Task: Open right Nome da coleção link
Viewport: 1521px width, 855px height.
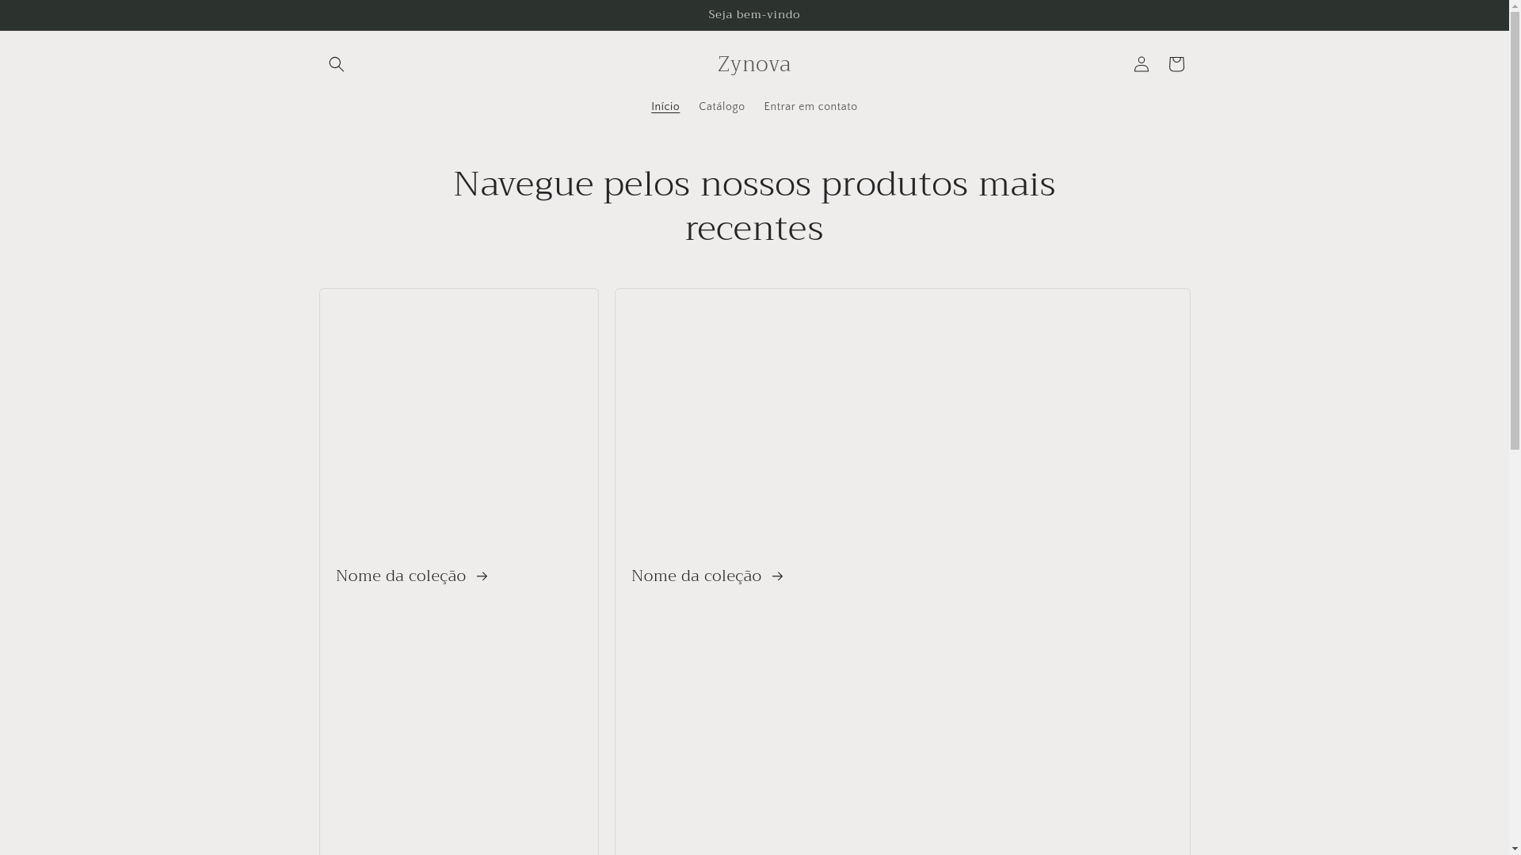Action: click(708, 576)
